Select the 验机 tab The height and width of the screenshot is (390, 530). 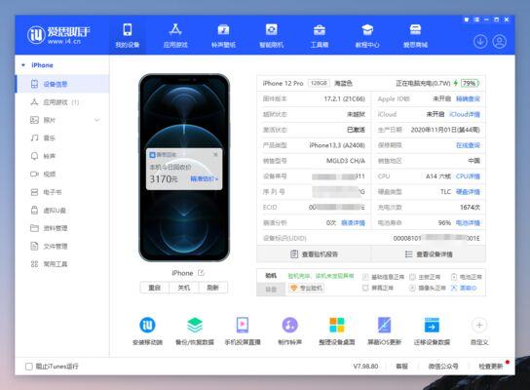[271, 276]
